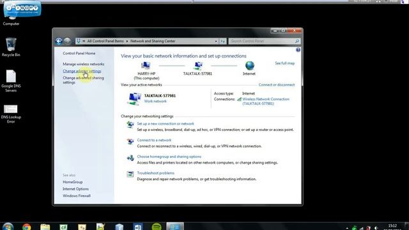Viewport: 409px width, 230px height.
Task: Open address bar history dropdown arrow
Action: pos(216,41)
